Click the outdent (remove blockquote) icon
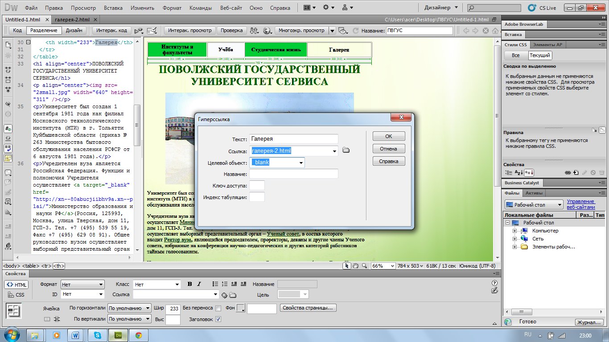Image resolution: width=609 pixels, height=342 pixels. coord(234,284)
